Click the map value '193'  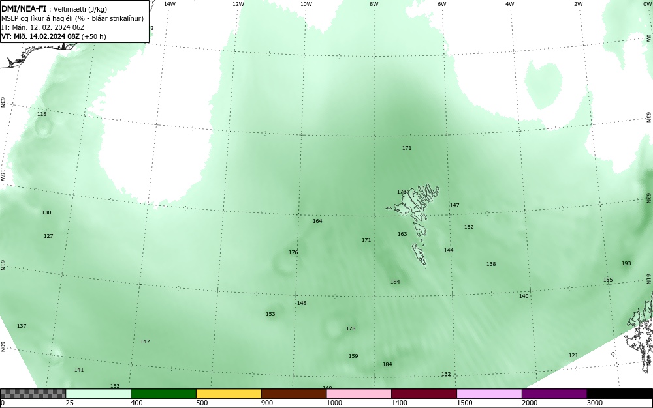coord(626,263)
